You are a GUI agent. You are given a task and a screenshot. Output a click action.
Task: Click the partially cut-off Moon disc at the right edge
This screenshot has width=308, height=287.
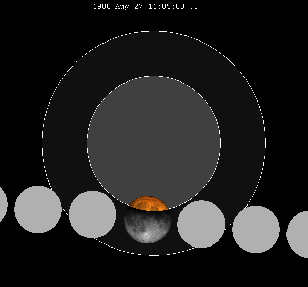point(298,234)
